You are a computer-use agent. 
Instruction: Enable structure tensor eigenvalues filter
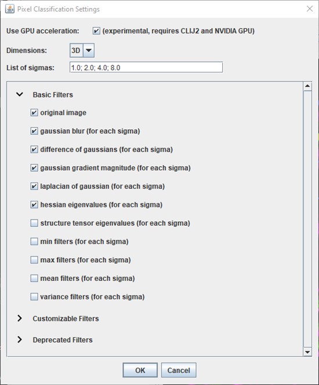(x=34, y=223)
